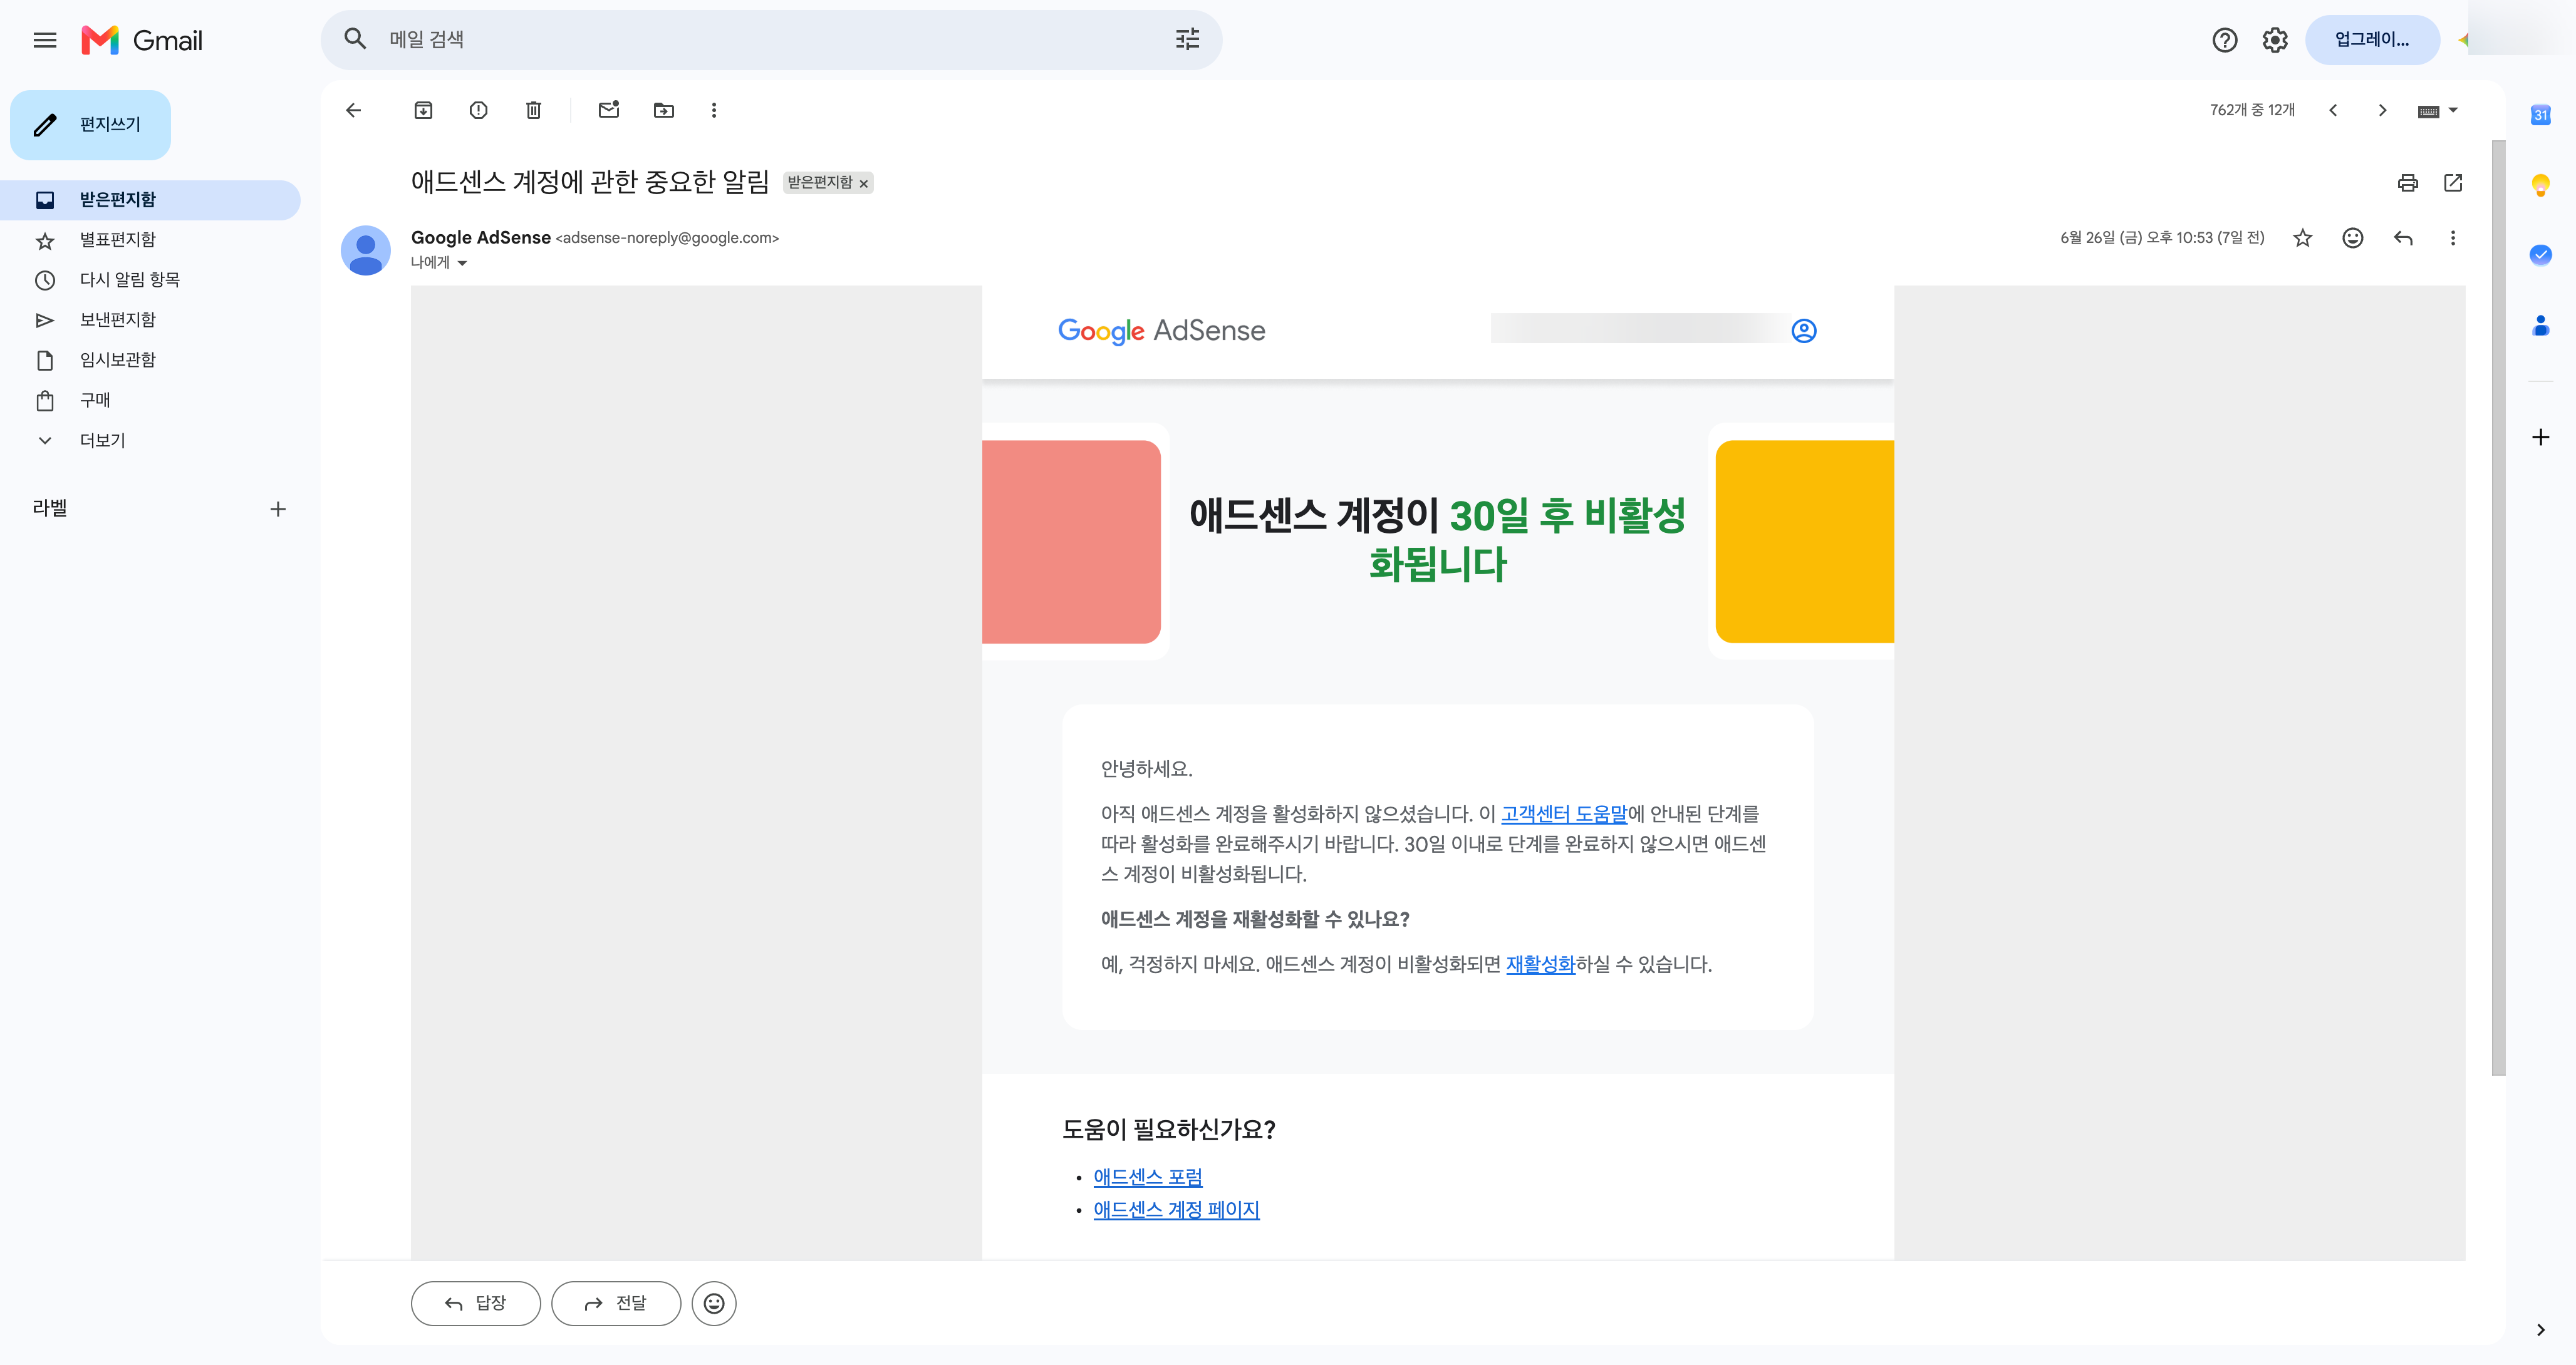
Task: Click 편지쓰기 compose button
Action: pos(90,125)
